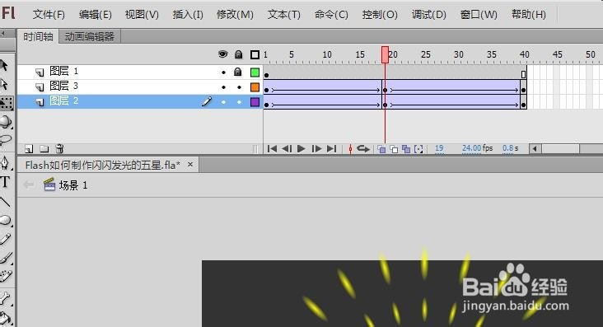Open the 调试(D) menu
This screenshot has height=327, width=603.
[x=429, y=15]
